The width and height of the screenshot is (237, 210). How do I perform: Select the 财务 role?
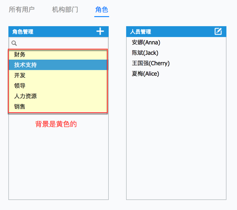pyautogui.click(x=58, y=54)
